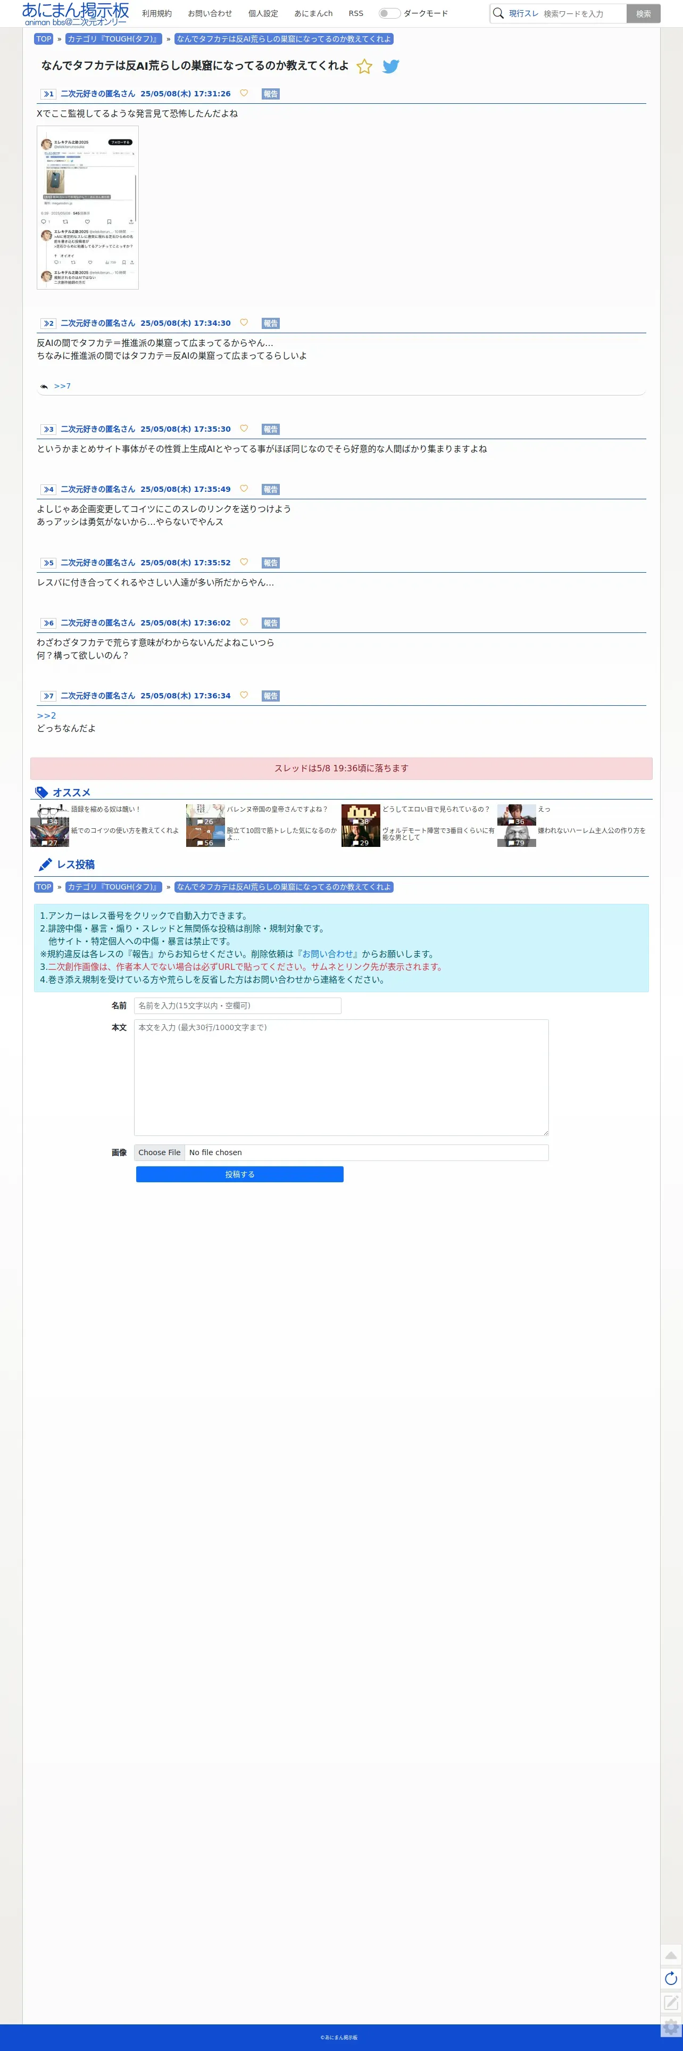Focus the 本文 message textarea
The image size is (683, 2051).
click(x=341, y=1077)
